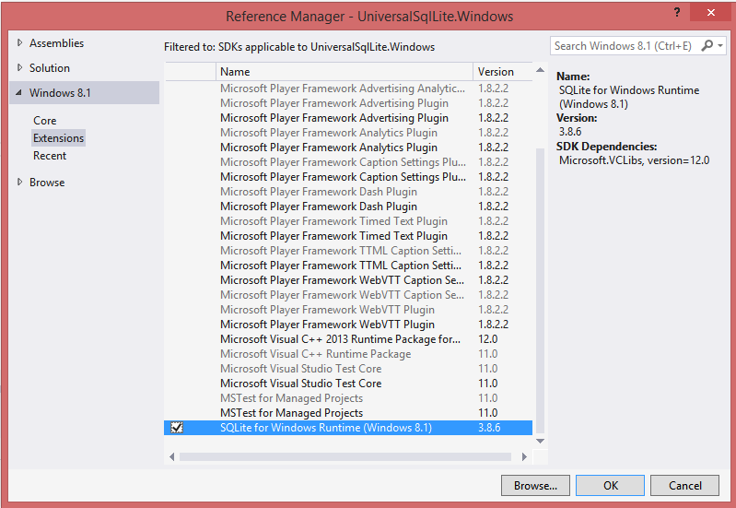Select grayed-out Microsoft Player Framework Advertising Plugin row
This screenshot has width=736, height=508.
(348, 103)
